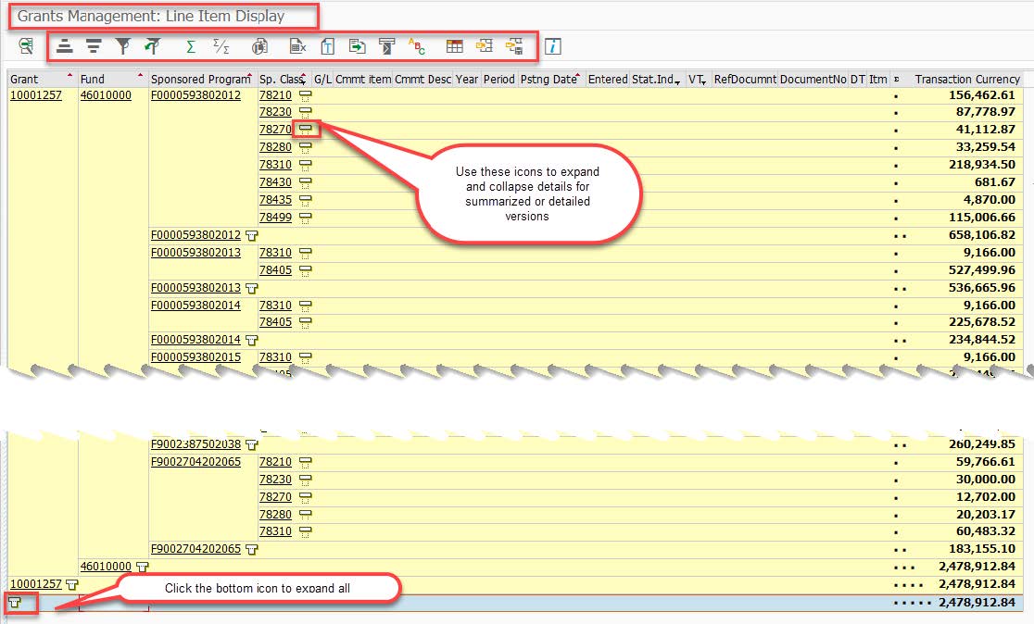Click the Save Layout icon
Image resolution: width=1034 pixels, height=624 pixels.
[x=514, y=46]
